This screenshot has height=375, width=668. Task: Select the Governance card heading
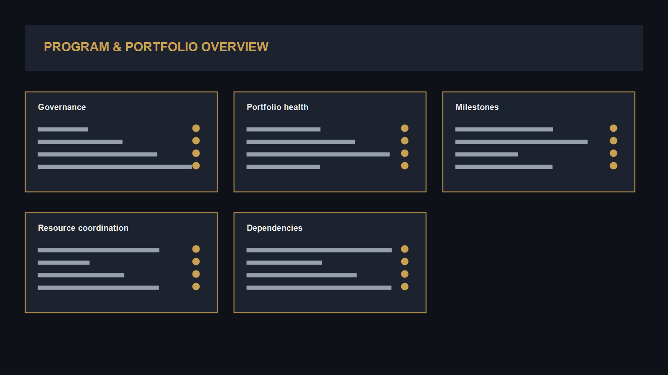point(62,107)
